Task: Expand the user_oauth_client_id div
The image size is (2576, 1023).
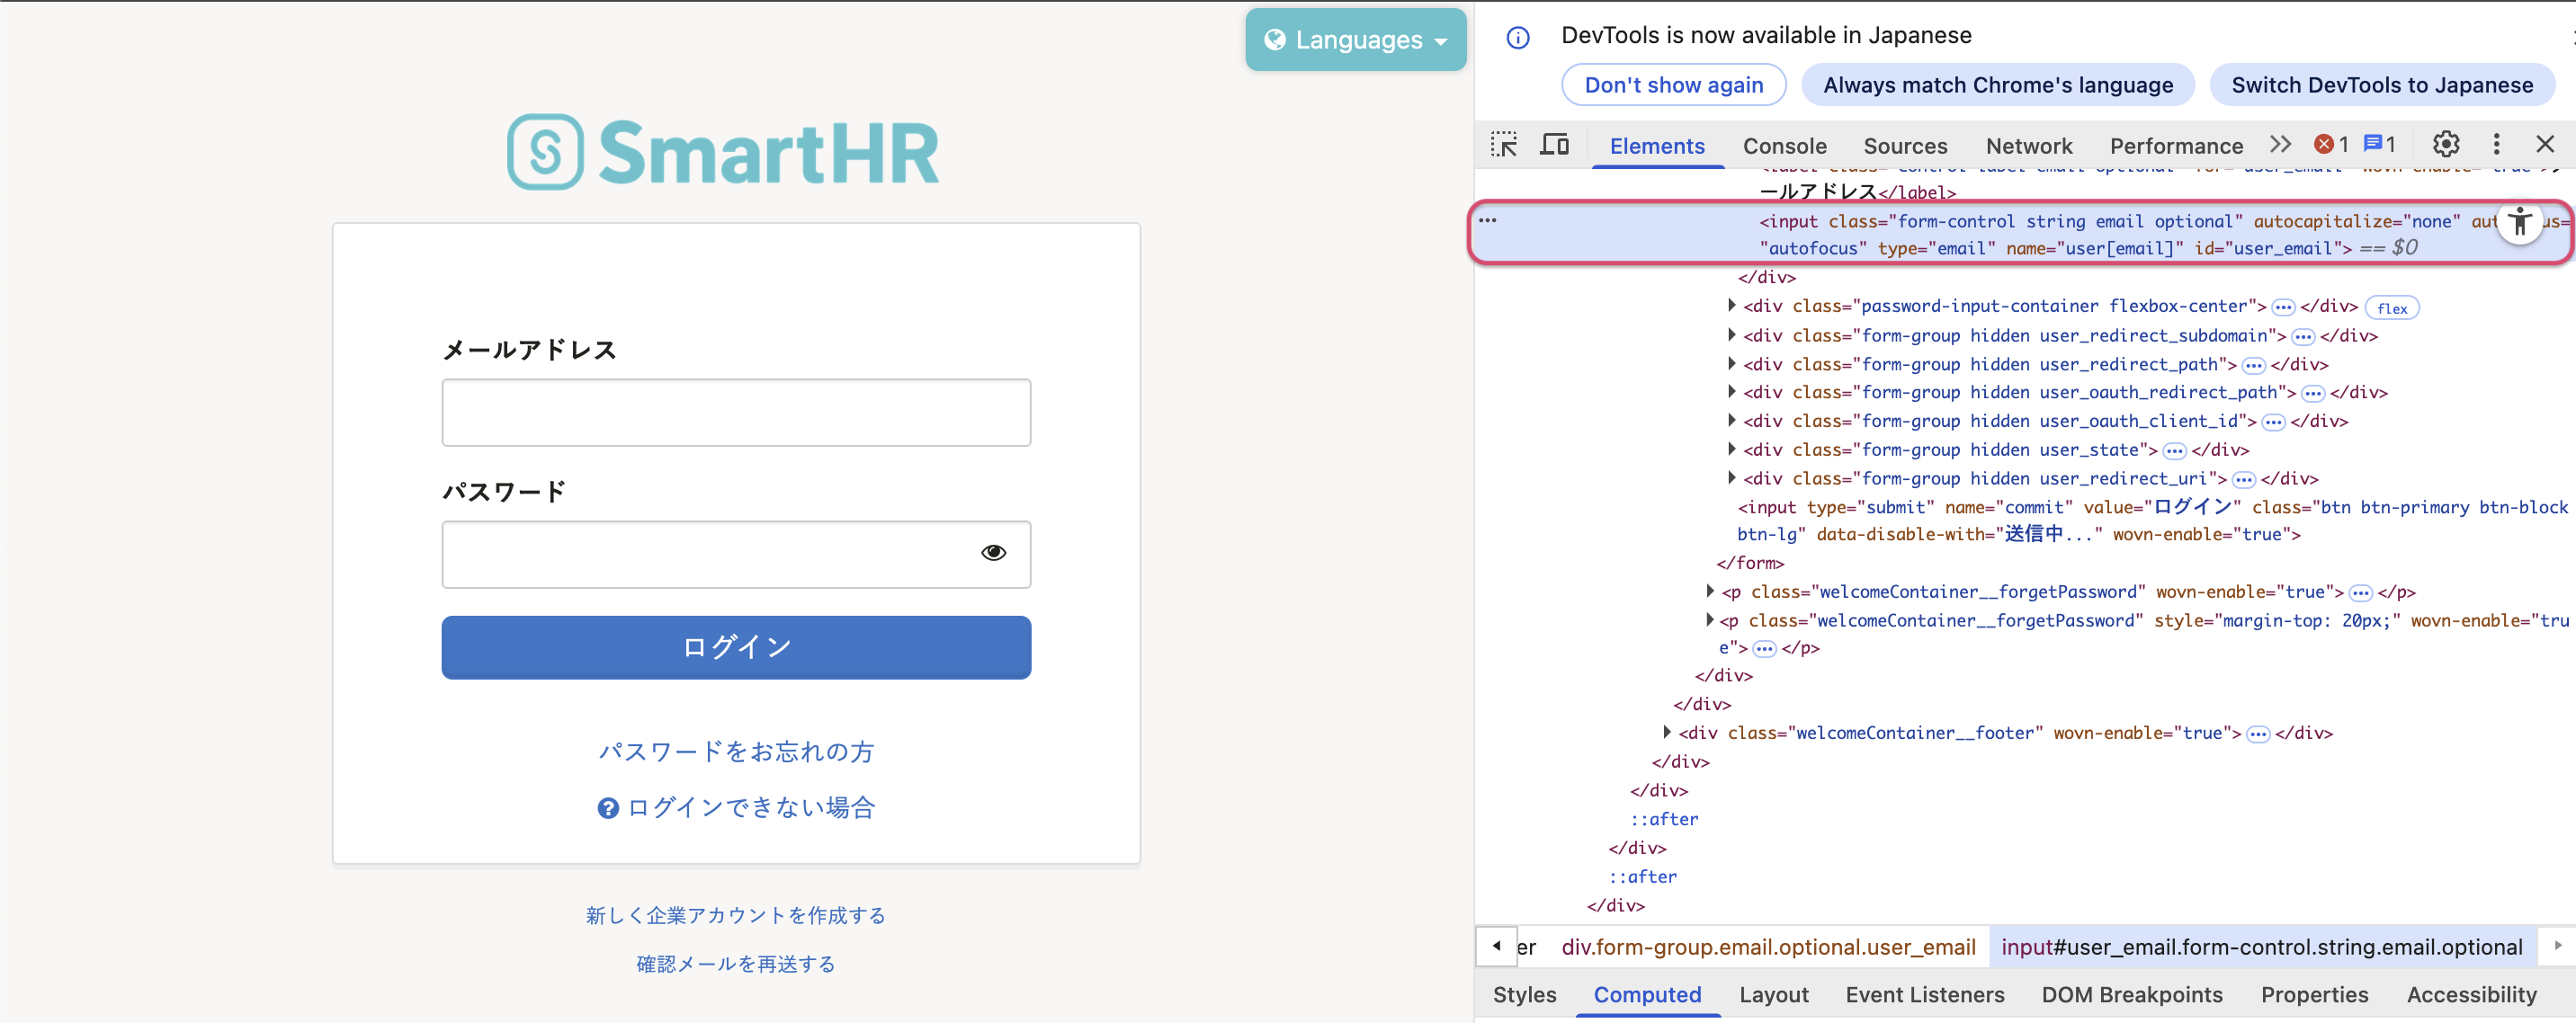Action: tap(1731, 421)
